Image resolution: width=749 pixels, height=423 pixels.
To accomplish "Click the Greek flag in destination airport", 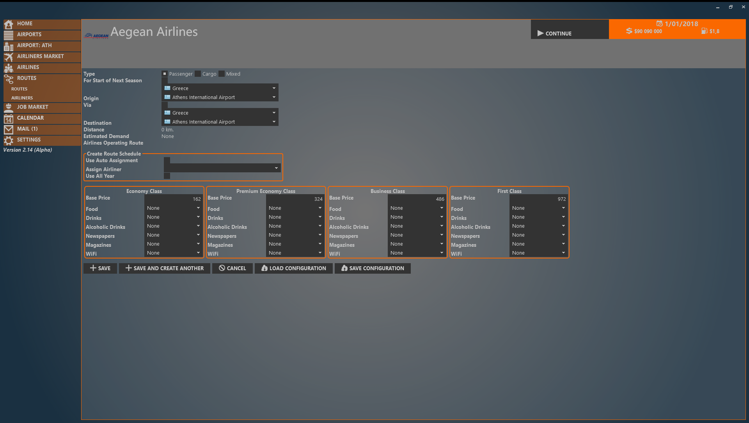I will (x=167, y=122).
